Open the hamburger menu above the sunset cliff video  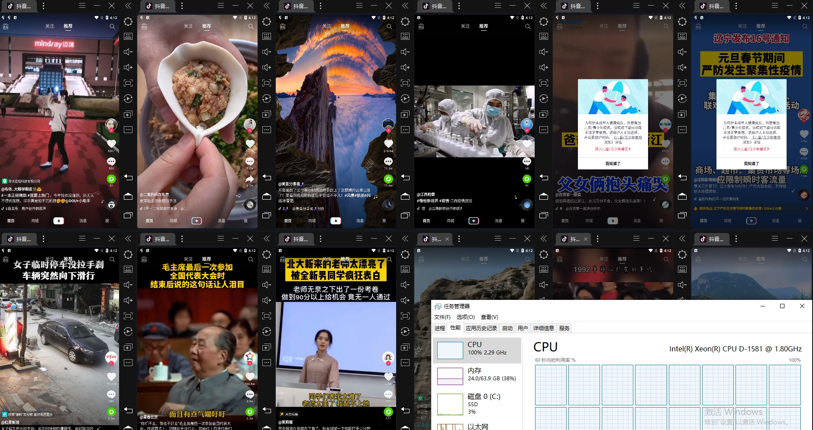[359, 6]
